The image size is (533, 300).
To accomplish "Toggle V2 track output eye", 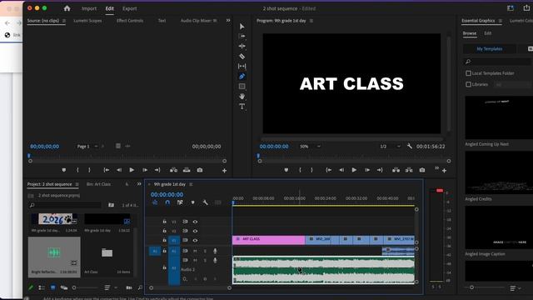I will point(195,231).
